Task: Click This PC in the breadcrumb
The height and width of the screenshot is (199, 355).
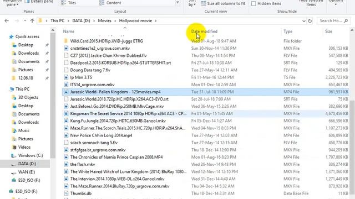Action: point(58,21)
